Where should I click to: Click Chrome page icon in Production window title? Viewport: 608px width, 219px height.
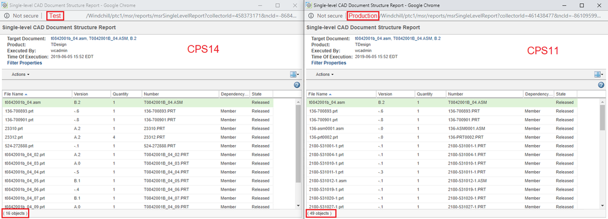pos(309,5)
